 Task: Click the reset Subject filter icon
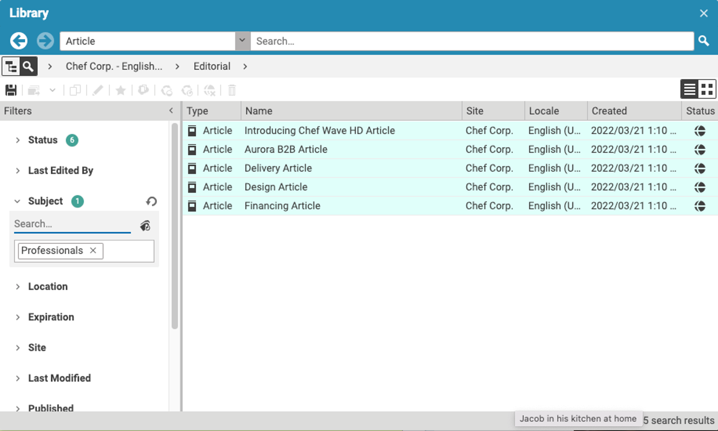[151, 201]
